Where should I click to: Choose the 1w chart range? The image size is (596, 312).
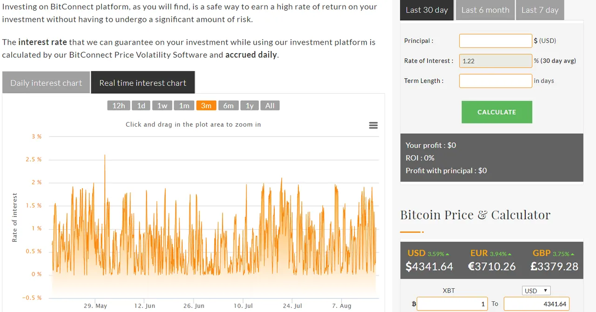pos(162,106)
